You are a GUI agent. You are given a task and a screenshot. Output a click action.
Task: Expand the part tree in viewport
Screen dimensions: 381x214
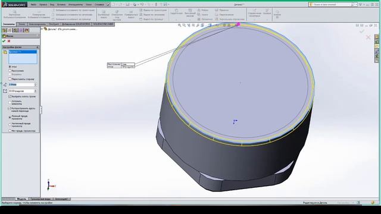pos(42,29)
